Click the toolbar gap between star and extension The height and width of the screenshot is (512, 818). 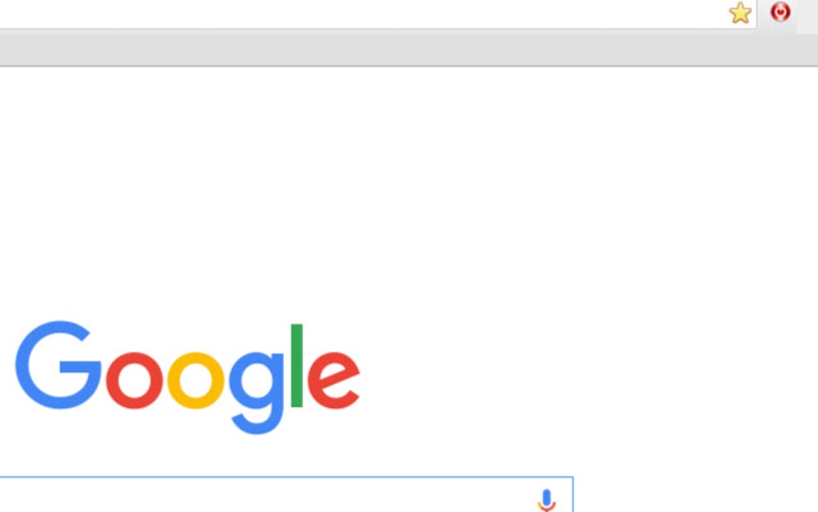tap(762, 13)
